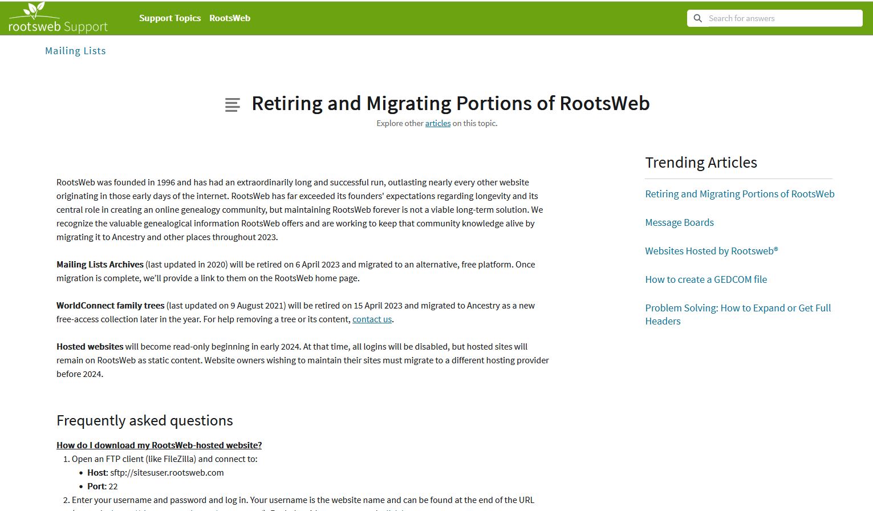Open the RootsWeb menu item
Image resolution: width=873 pixels, height=511 pixels.
click(230, 18)
